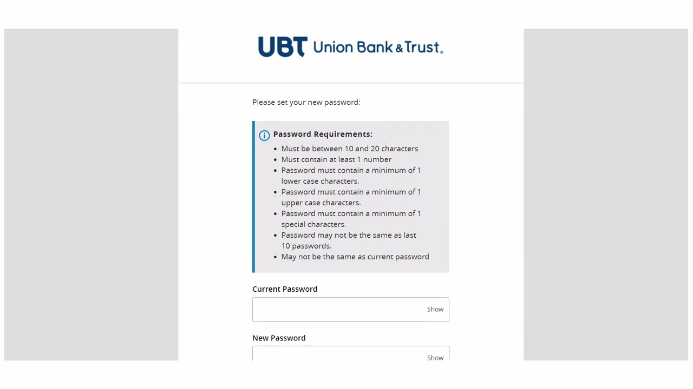
Task: Click the last 10 passwords requirement
Action: click(x=348, y=240)
